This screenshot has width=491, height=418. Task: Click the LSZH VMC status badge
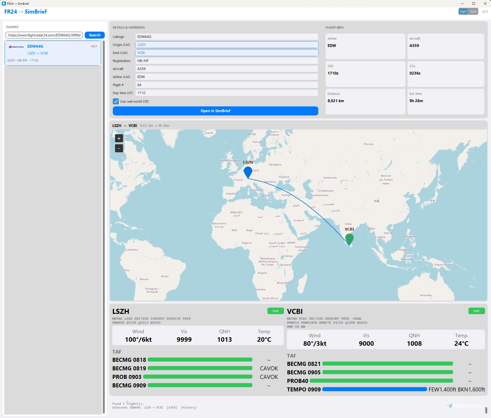(x=275, y=311)
